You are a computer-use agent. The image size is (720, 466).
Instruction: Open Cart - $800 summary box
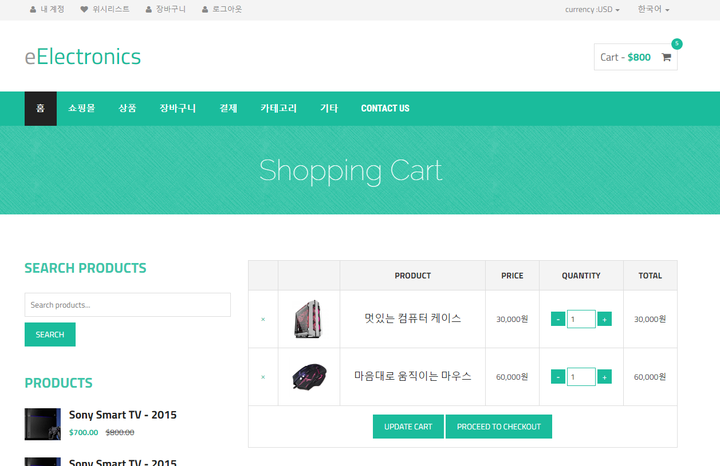636,57
